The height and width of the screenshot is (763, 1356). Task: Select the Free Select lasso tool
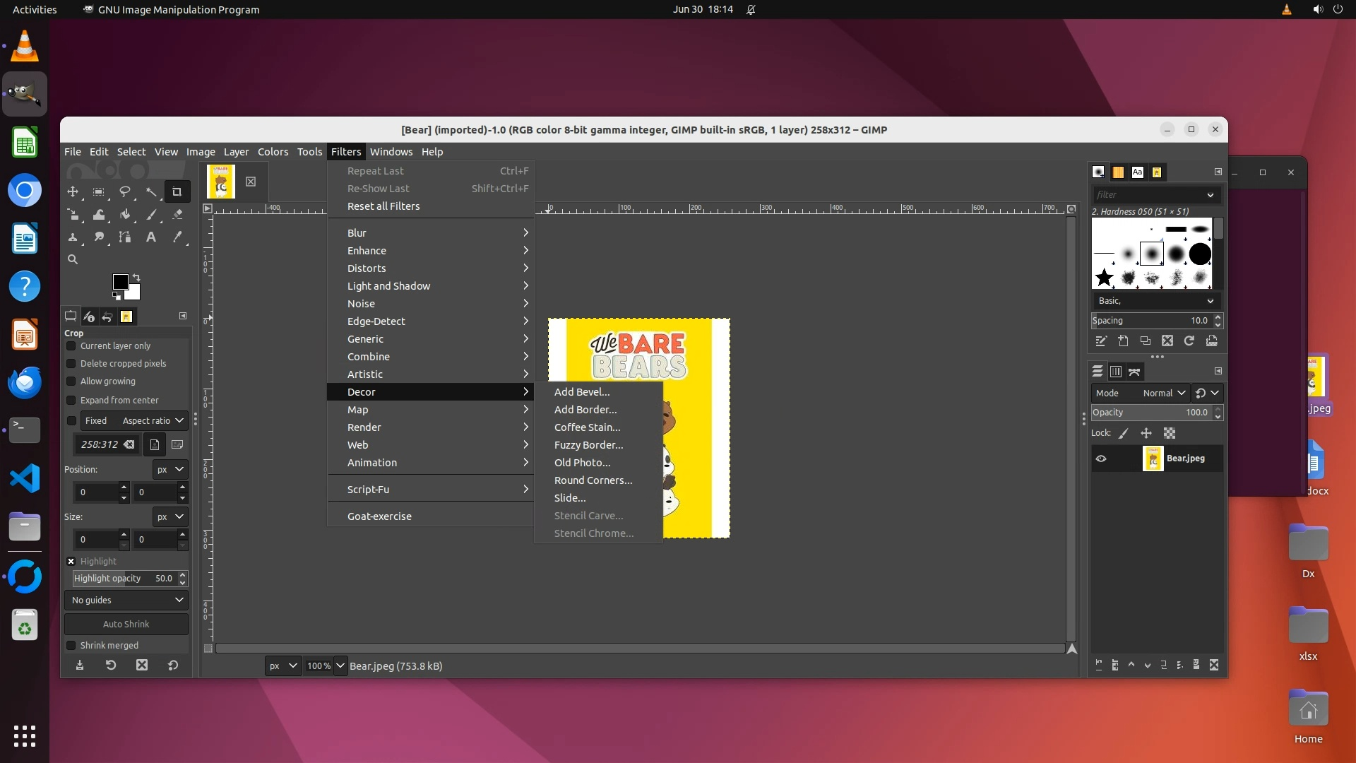125,191
